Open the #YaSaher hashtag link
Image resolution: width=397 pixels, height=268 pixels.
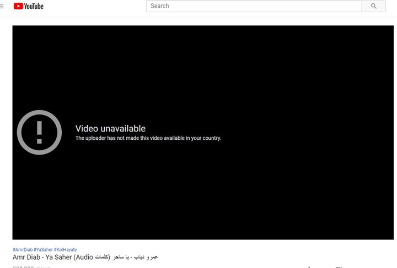point(43,249)
